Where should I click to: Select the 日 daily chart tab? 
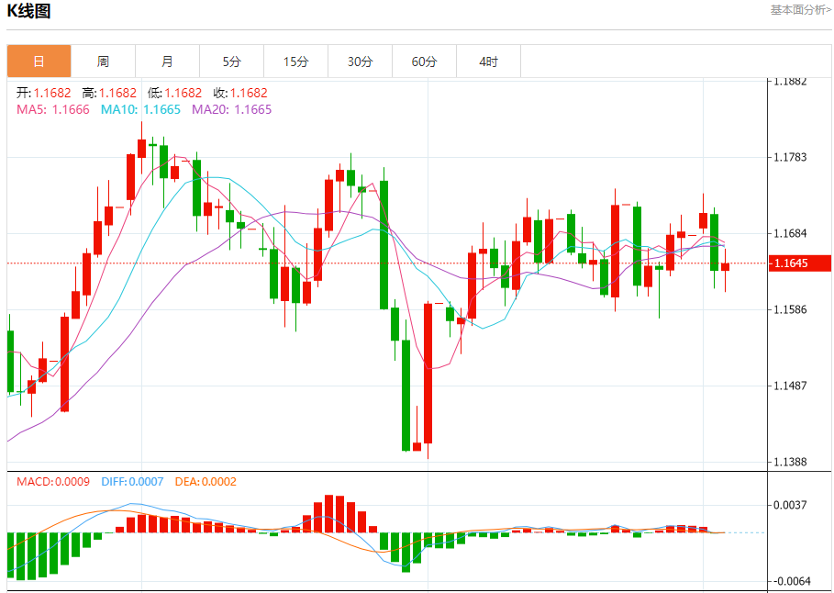tap(39, 62)
